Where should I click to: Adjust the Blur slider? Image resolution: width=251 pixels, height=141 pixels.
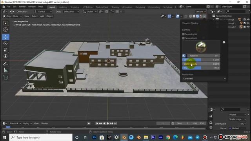point(201,68)
